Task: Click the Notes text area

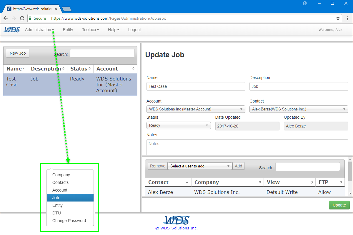Action: coord(247,147)
